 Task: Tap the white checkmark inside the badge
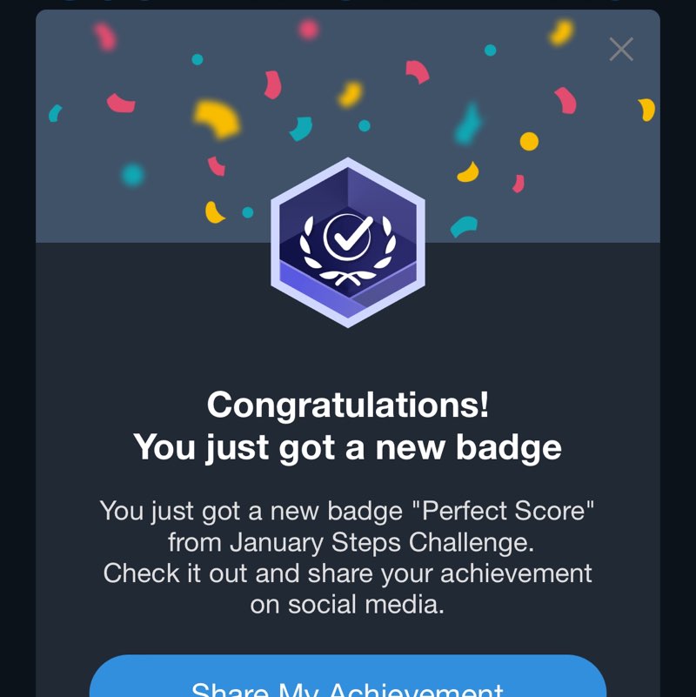click(x=348, y=232)
